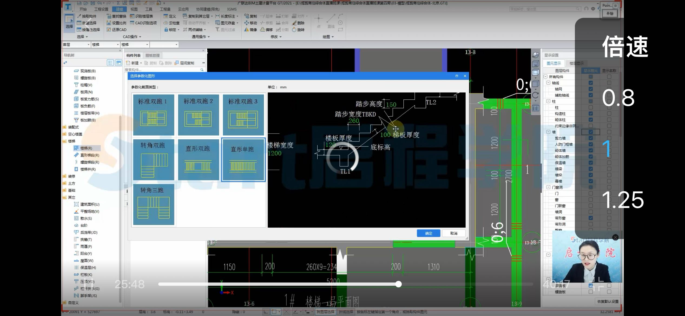The image size is (685, 316).
Task: Click the 删除 delete tool in ribbon
Action: click(298, 23)
